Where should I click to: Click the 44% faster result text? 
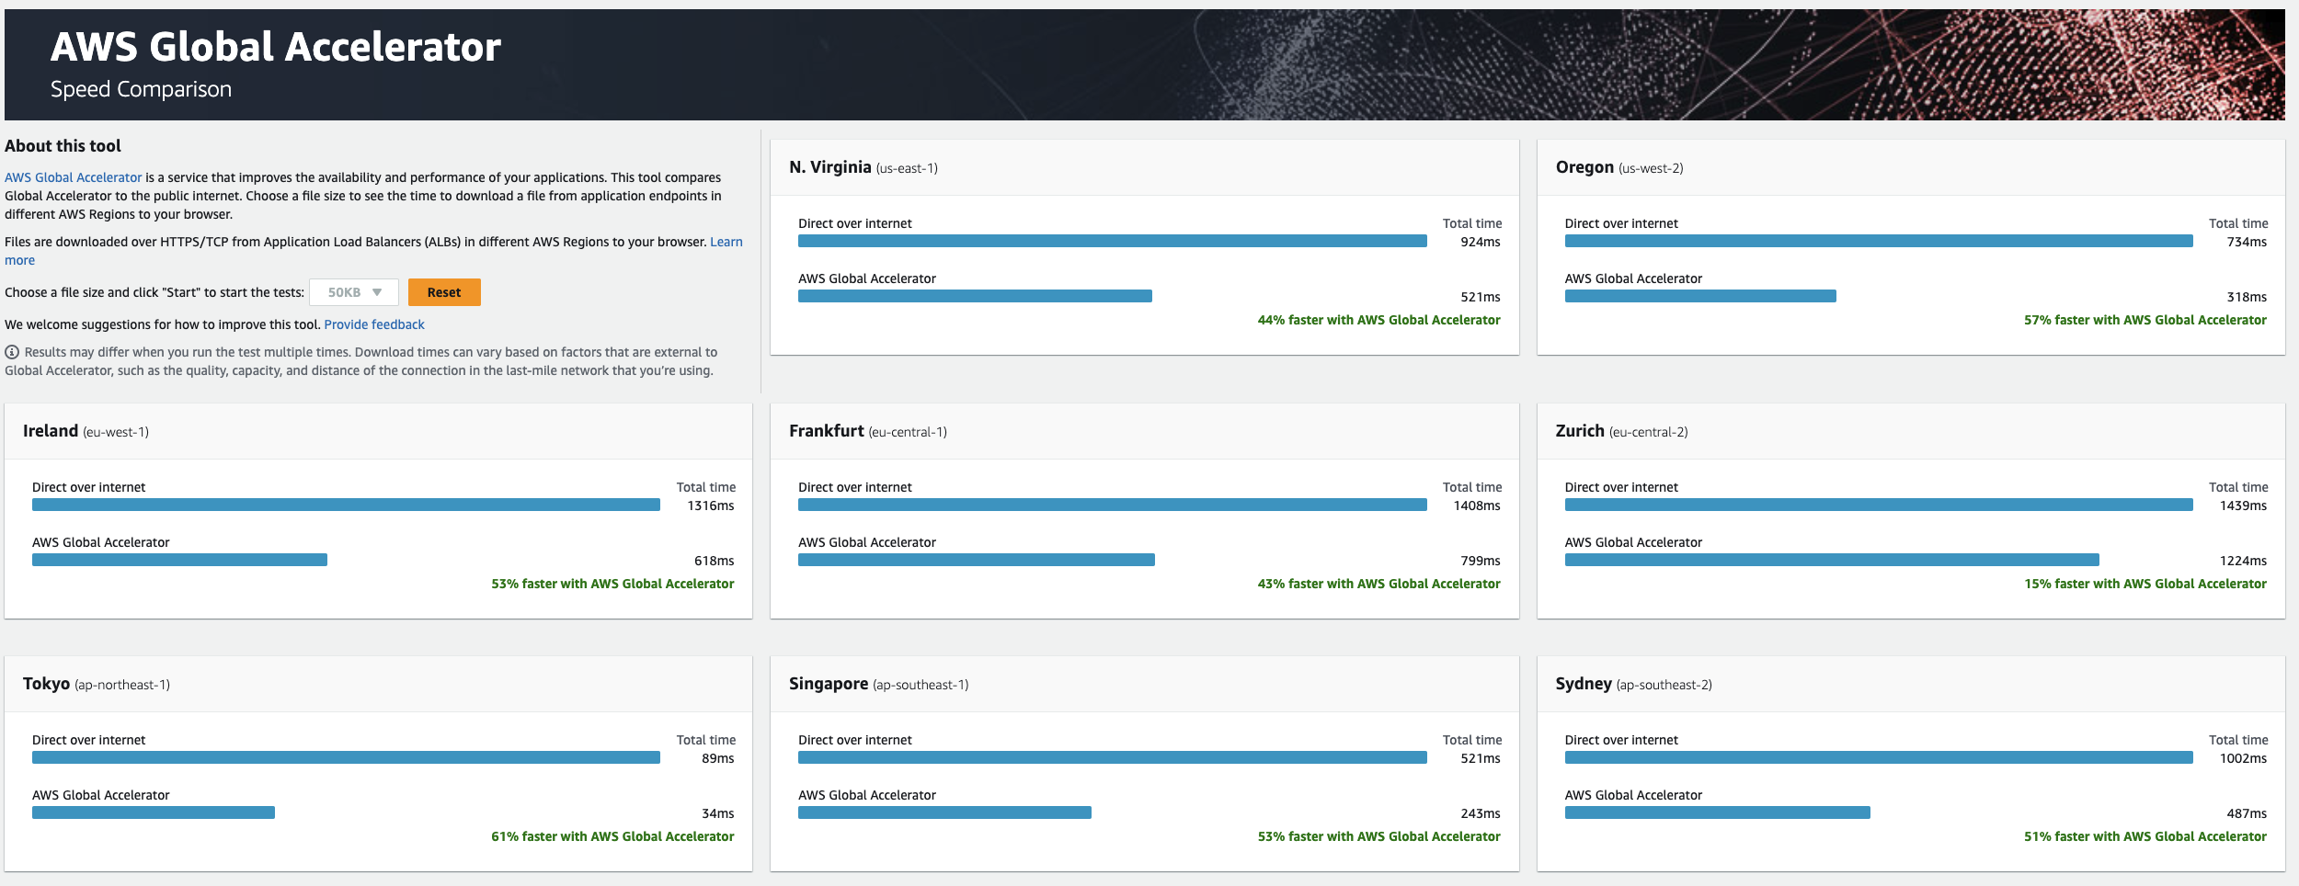click(1378, 320)
